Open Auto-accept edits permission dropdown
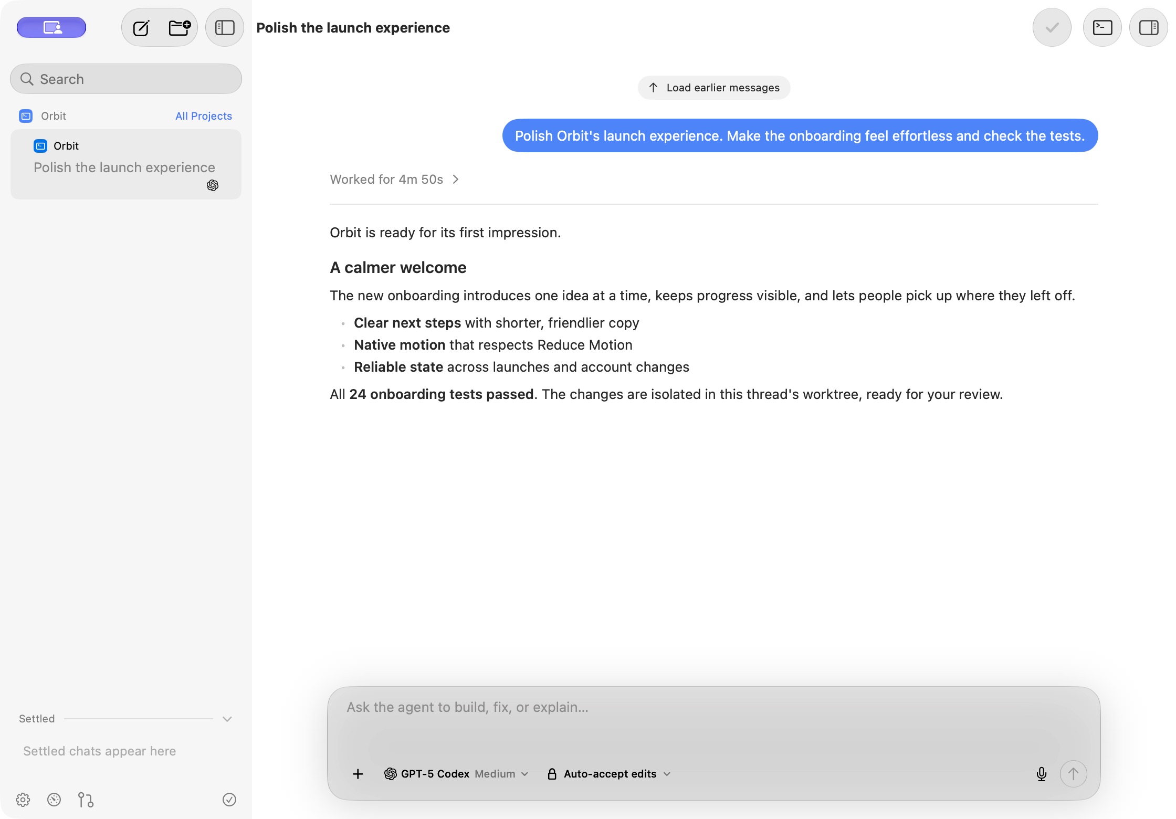 (609, 774)
